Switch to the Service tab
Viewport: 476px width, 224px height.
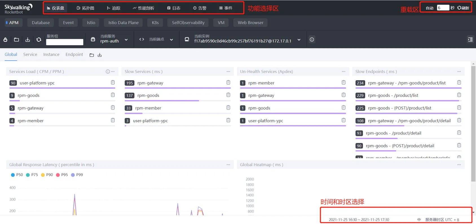(30, 55)
